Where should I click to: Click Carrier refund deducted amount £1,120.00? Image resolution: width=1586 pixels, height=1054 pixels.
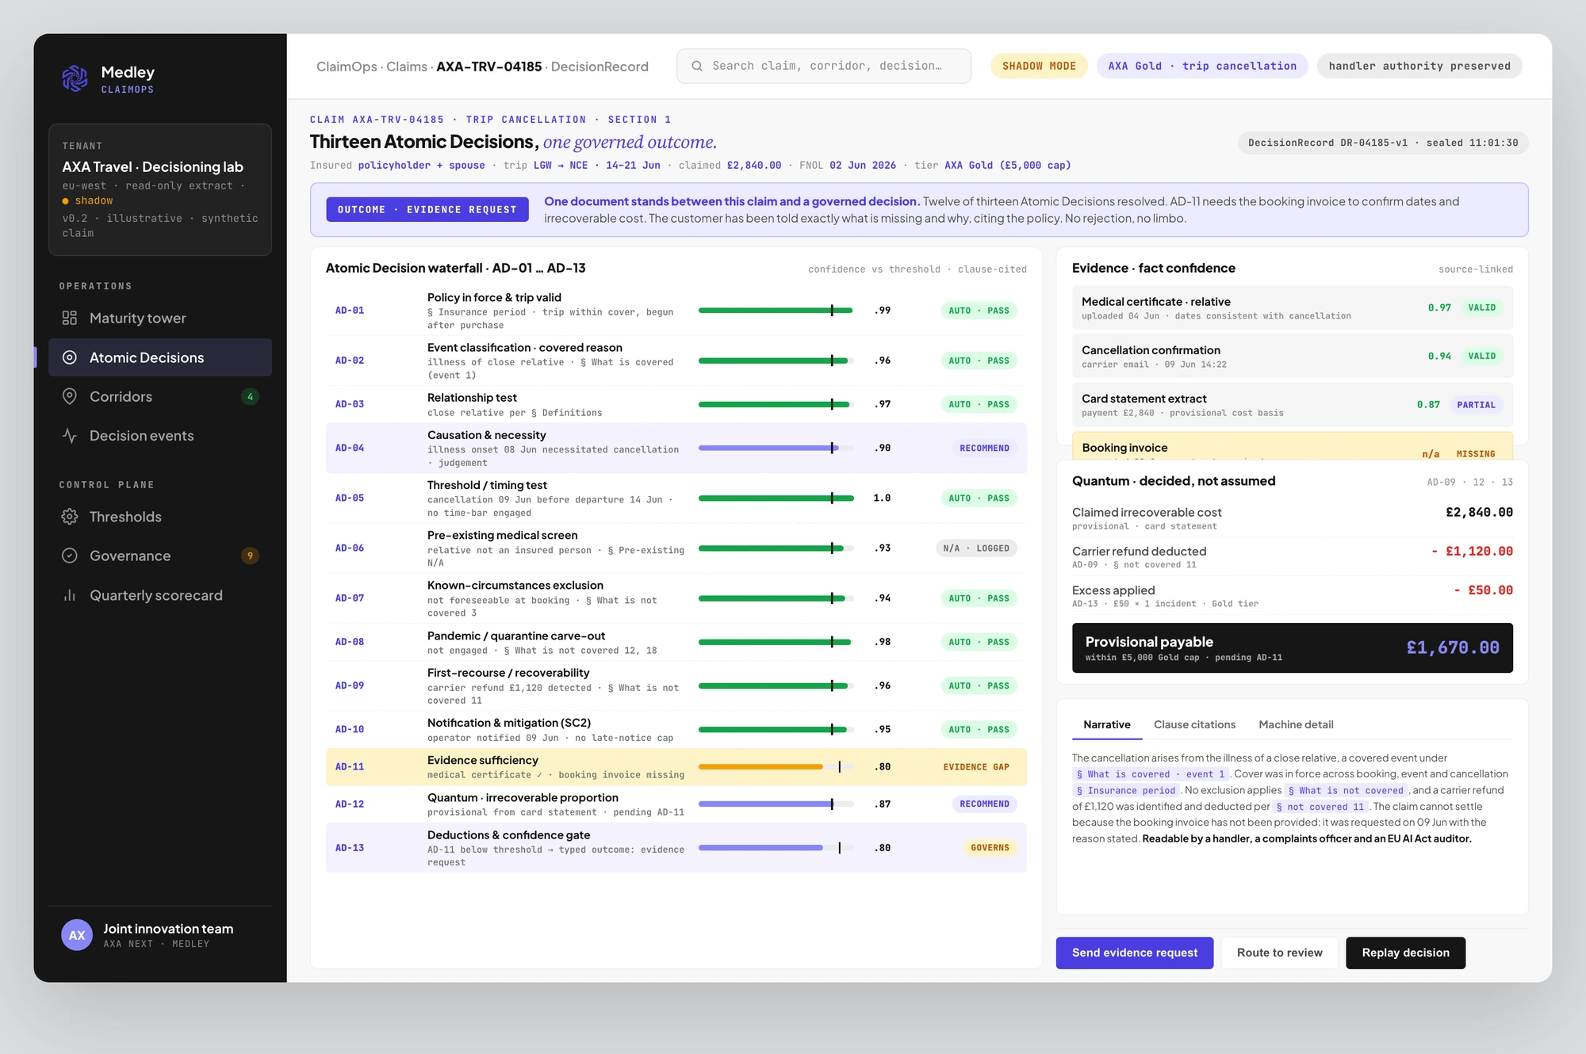(1472, 551)
